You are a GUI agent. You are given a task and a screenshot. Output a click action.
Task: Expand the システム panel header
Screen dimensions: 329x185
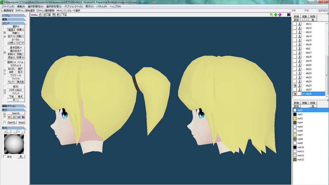14,15
